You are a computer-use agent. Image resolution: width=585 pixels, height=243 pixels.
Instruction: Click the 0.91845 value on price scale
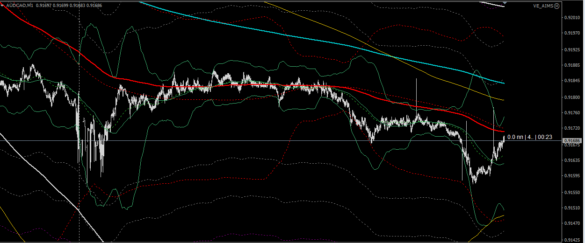coord(573,81)
